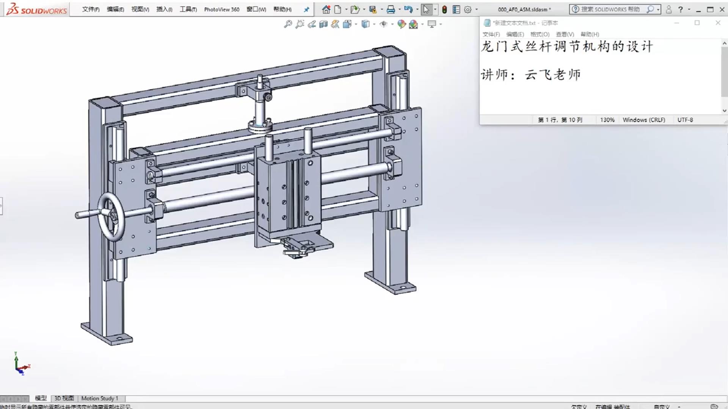This screenshot has width=728, height=409.
Task: Open the 编辑(E) menu in SolidWorks
Action: click(x=115, y=9)
